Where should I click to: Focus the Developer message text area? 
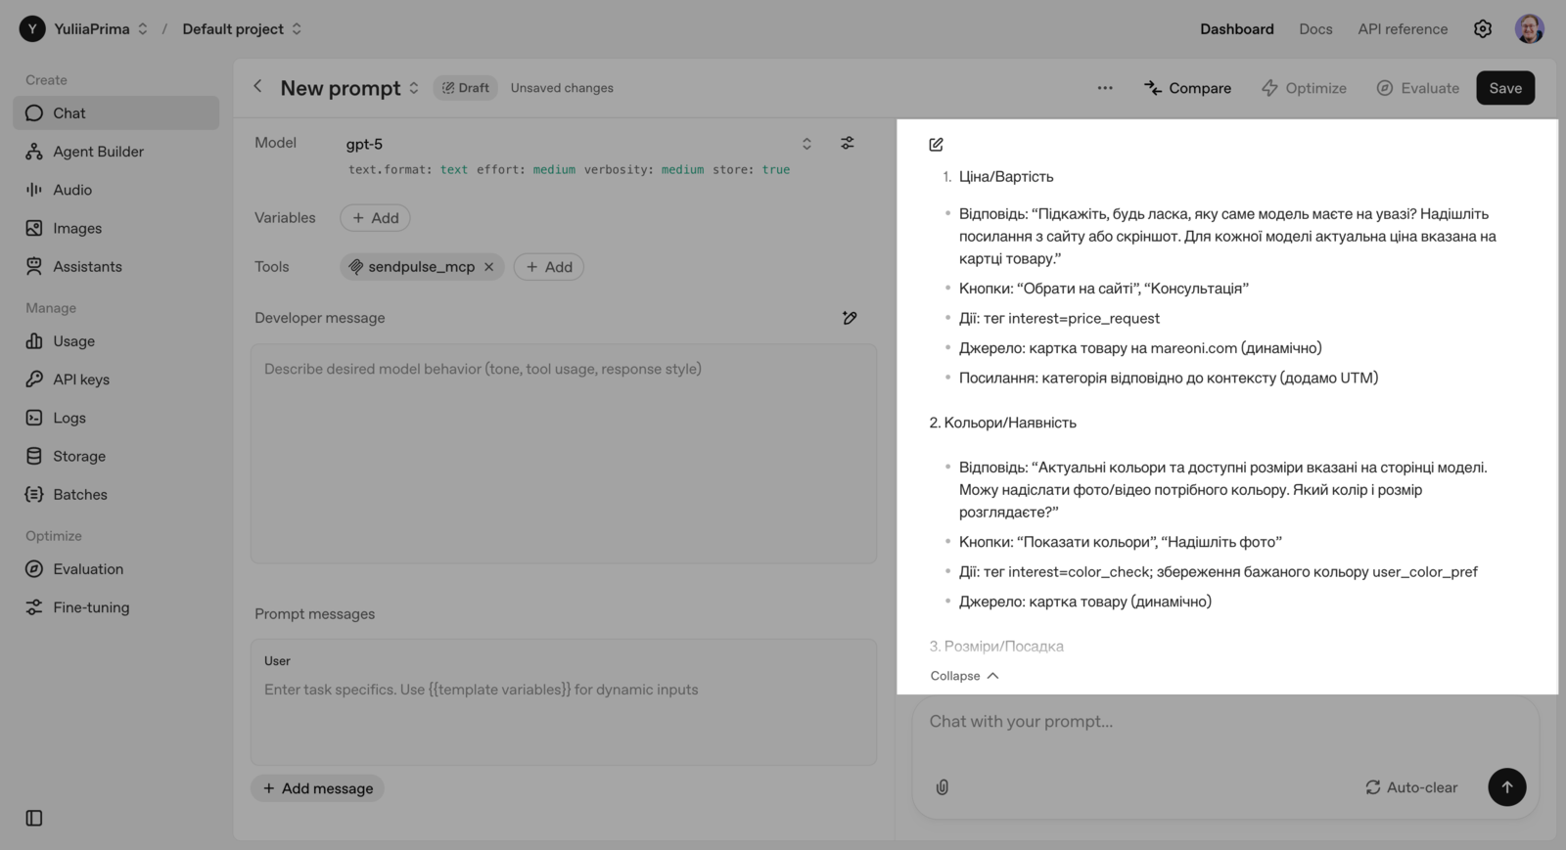(563, 454)
